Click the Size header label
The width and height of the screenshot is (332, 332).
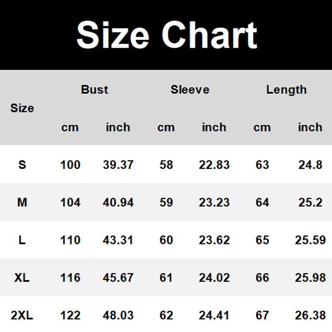point(22,108)
